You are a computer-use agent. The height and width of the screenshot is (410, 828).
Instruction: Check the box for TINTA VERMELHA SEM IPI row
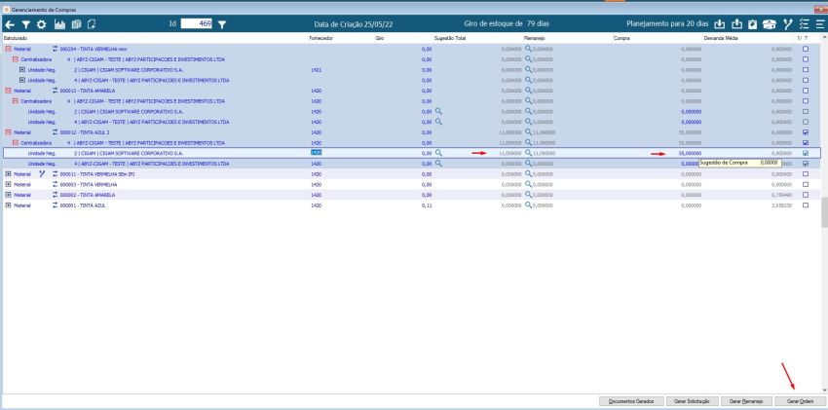806,173
